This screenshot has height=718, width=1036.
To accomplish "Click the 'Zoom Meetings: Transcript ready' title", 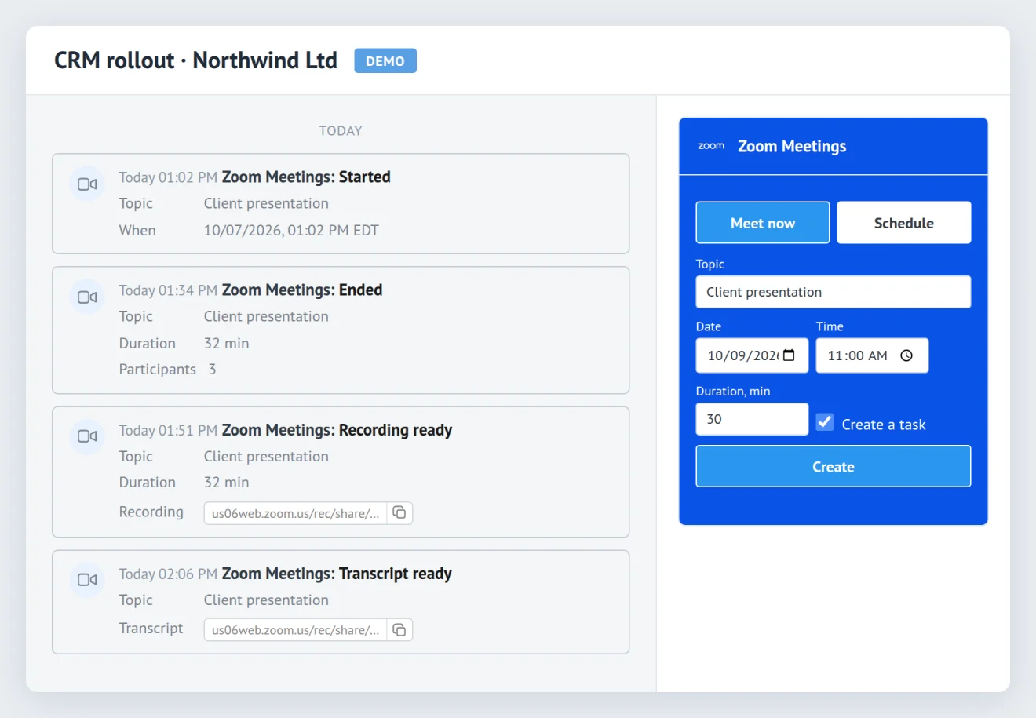I will click(x=337, y=574).
